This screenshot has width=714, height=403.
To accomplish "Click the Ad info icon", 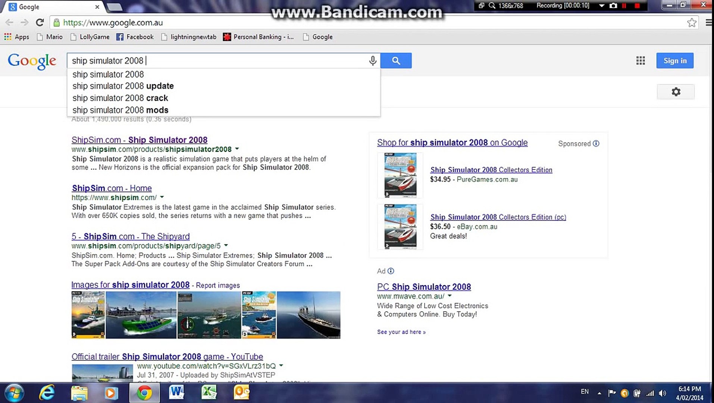I will click(x=391, y=271).
